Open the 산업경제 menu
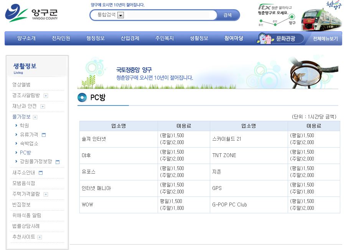The height and width of the screenshot is (250, 346). coord(130,38)
